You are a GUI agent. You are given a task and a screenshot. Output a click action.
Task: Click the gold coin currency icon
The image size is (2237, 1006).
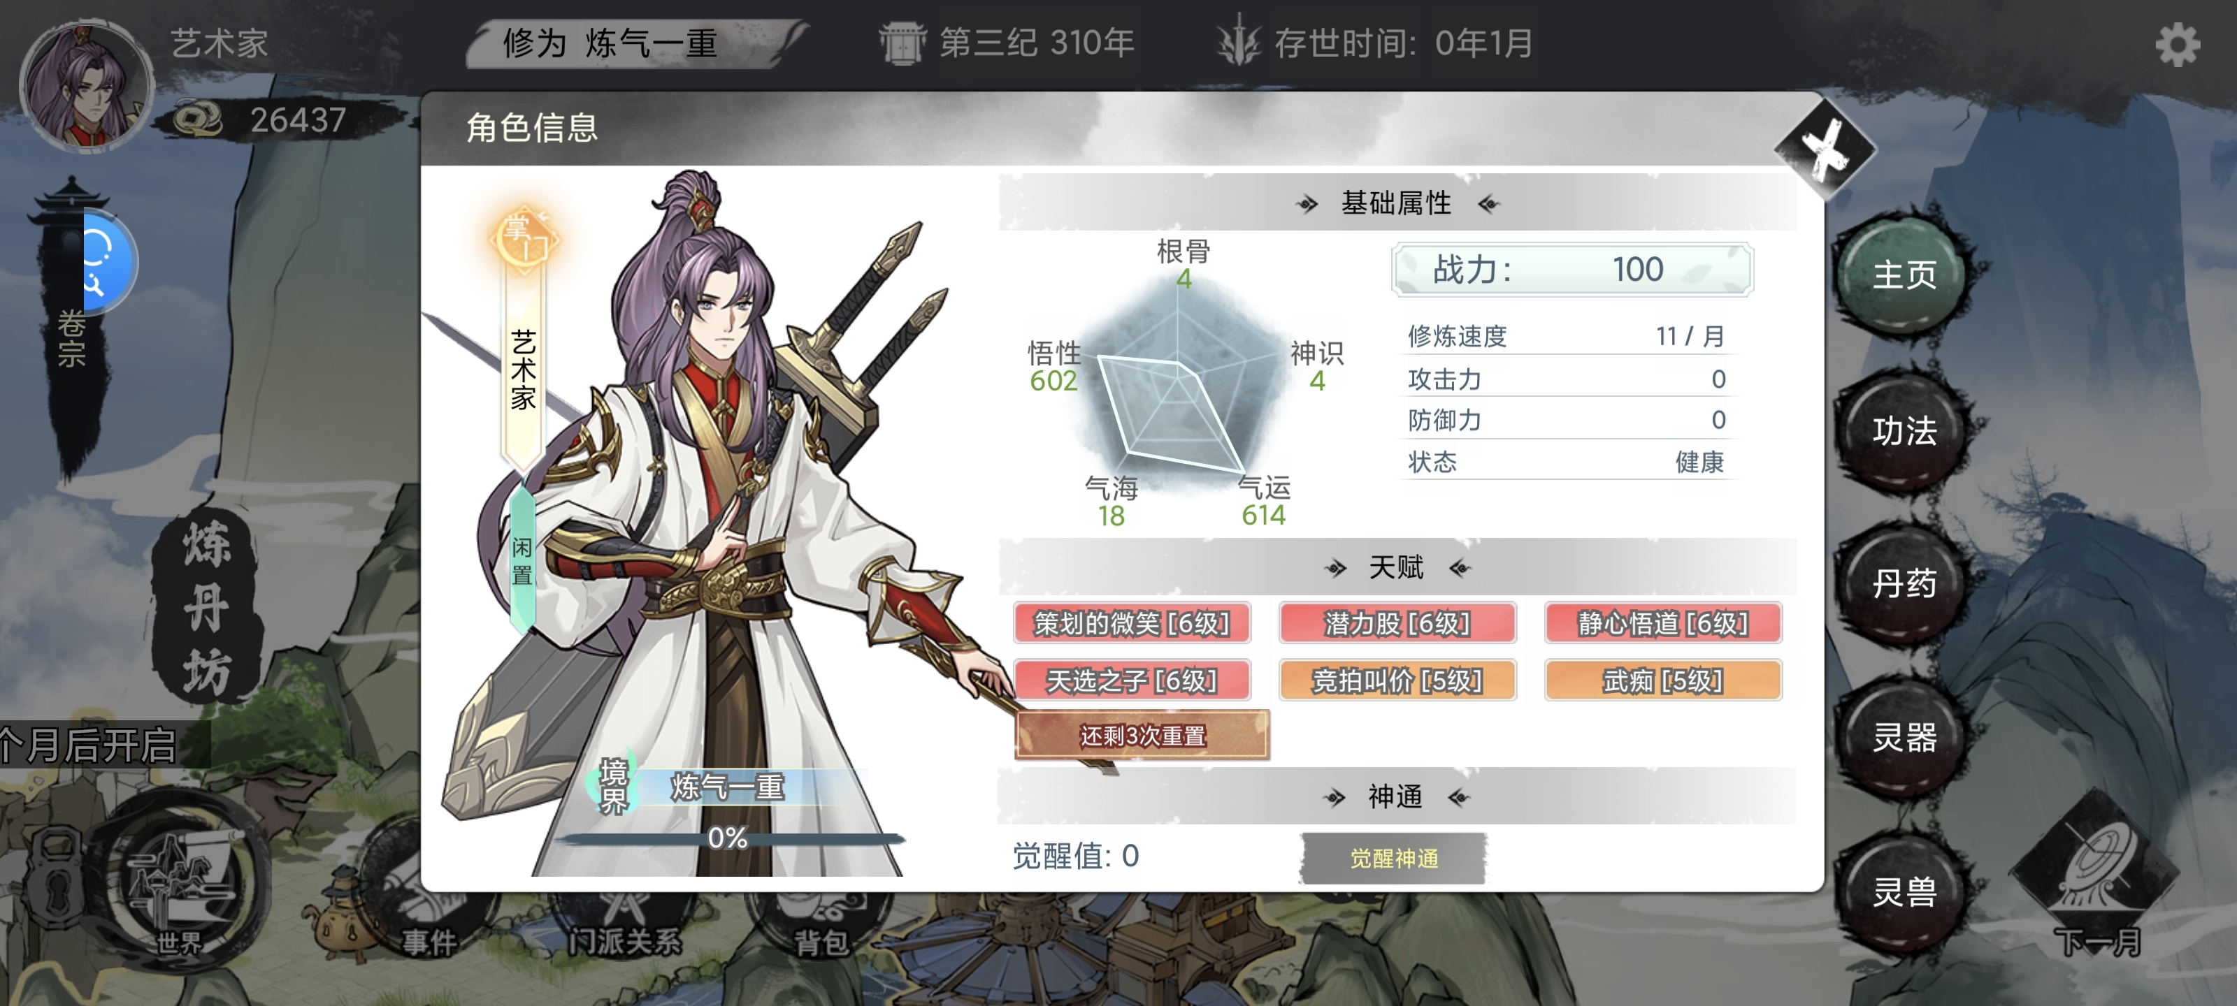point(198,119)
